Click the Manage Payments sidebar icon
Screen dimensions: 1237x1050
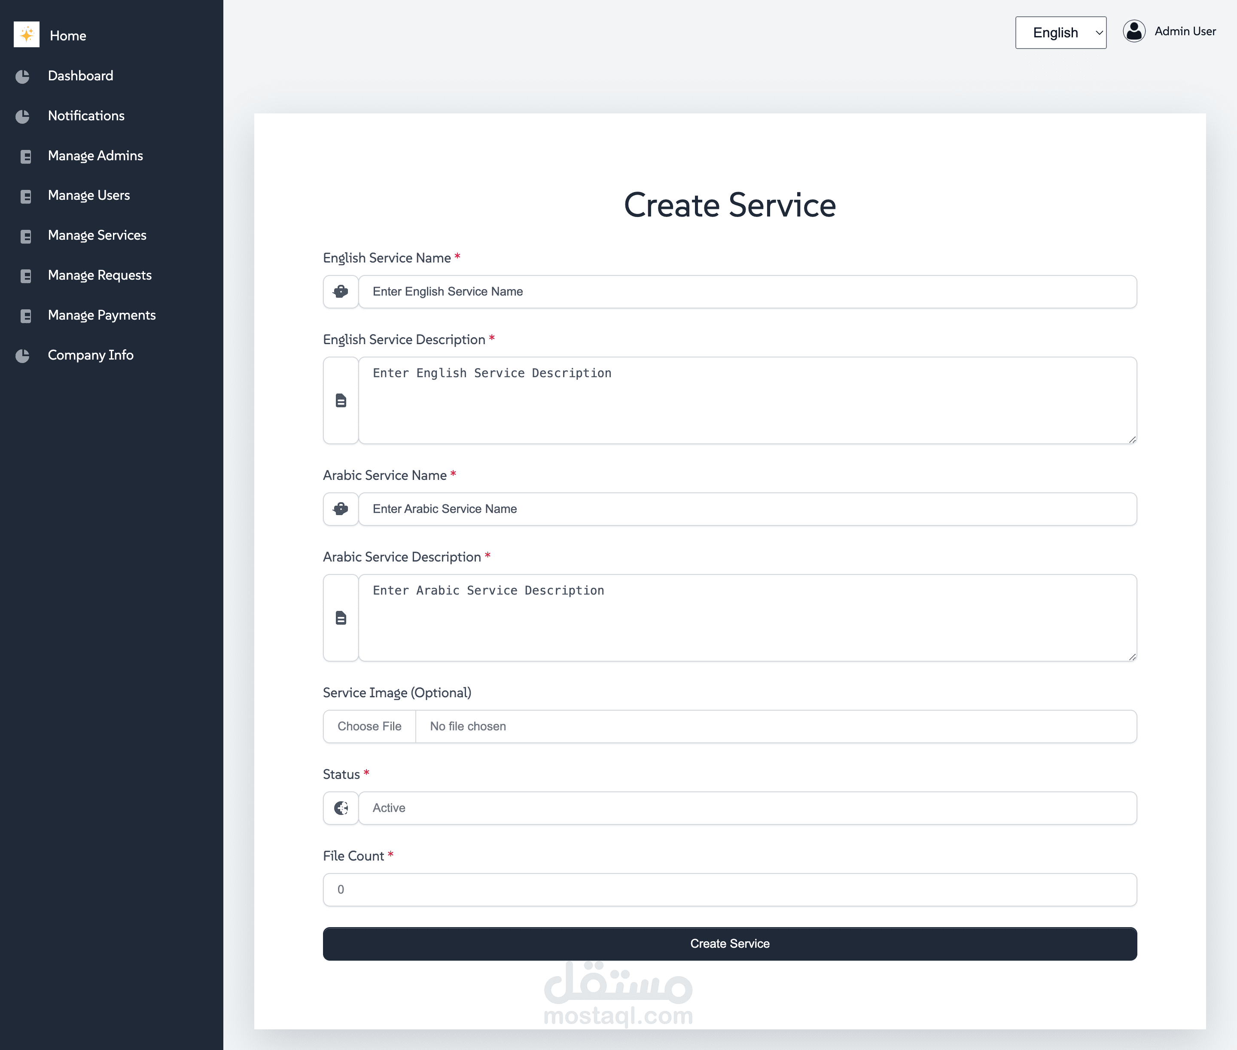point(26,316)
